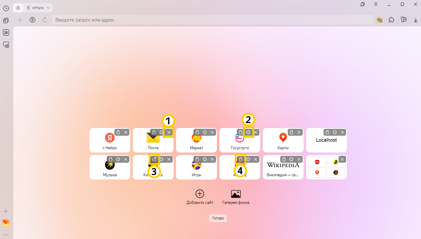Expand the отпуск tab group chevron

(x=48, y=8)
